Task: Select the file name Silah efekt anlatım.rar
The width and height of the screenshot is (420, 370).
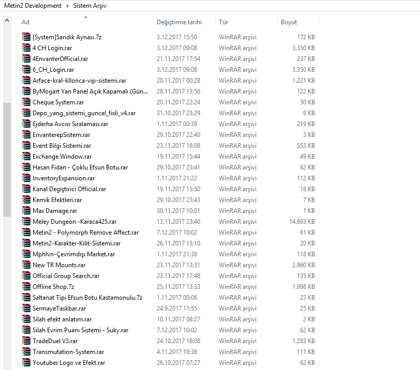Action: click(x=62, y=319)
